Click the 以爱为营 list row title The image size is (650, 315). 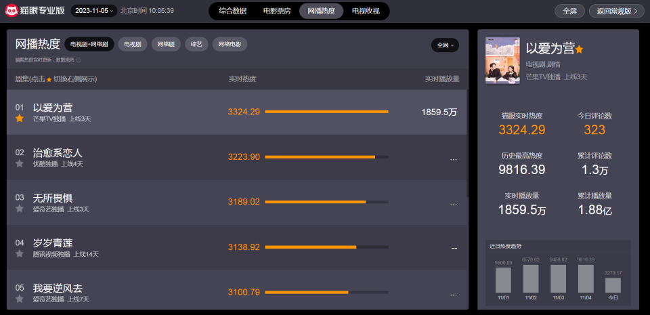[53, 108]
